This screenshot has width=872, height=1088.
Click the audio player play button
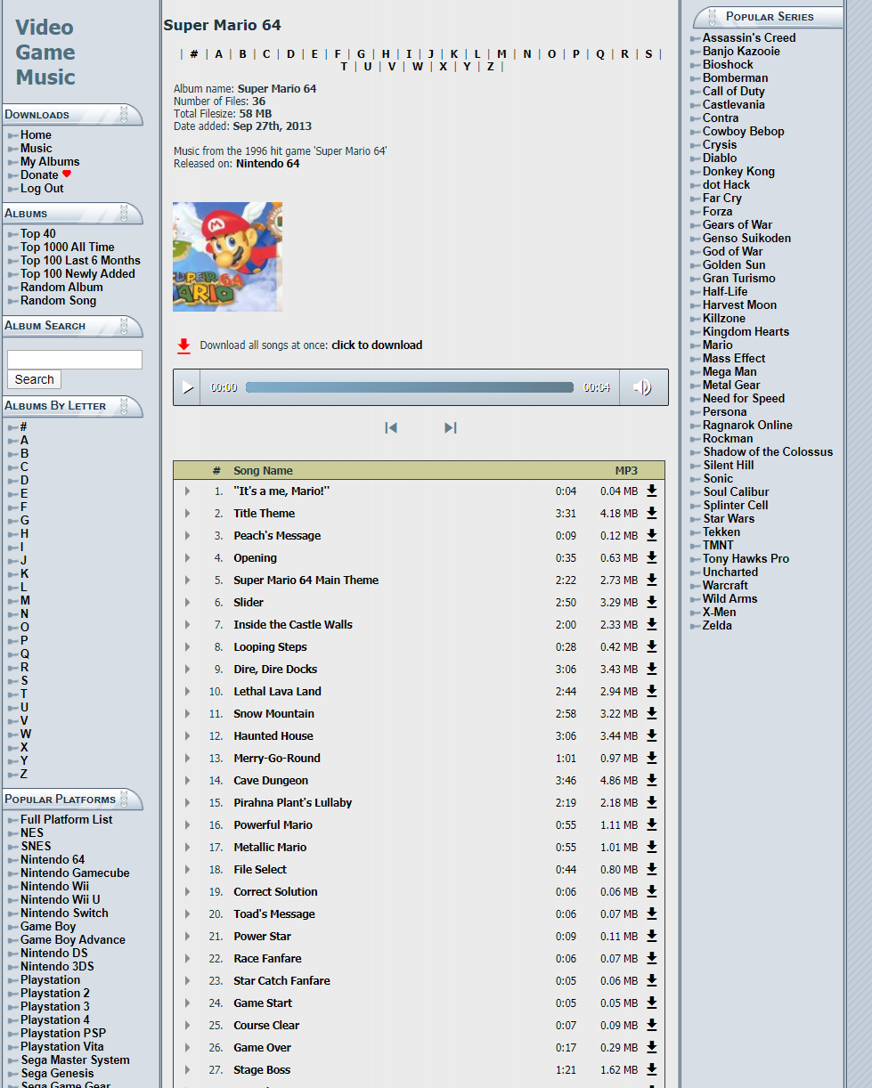point(187,387)
